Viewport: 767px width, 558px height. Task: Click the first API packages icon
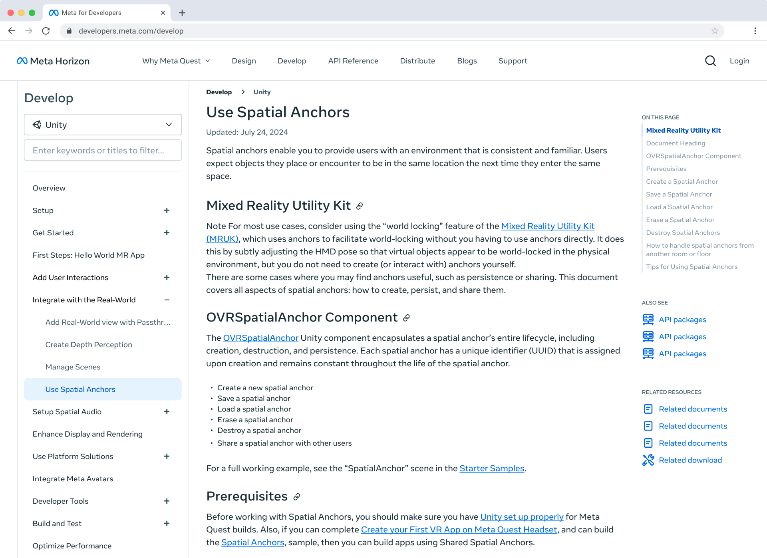point(648,320)
